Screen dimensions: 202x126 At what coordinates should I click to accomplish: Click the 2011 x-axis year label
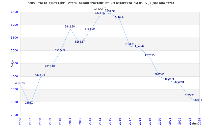pos(70,121)
